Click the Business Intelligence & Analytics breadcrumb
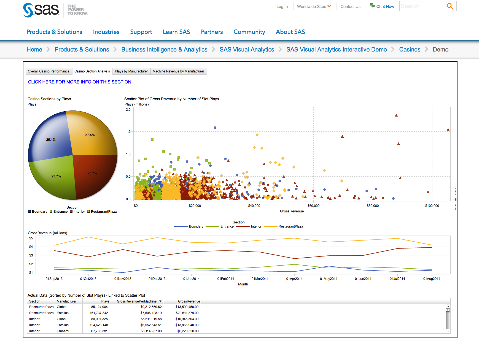 click(x=164, y=50)
